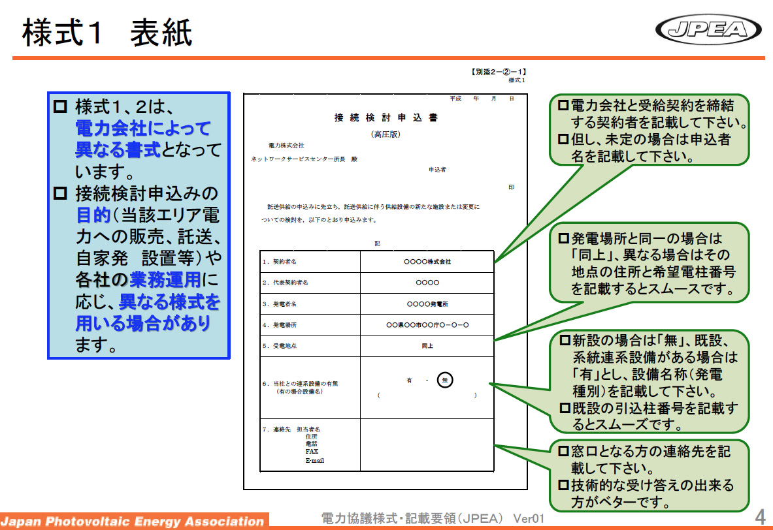Click the blue "業務運用" text in the left box
The image size is (773, 530).
click(165, 280)
